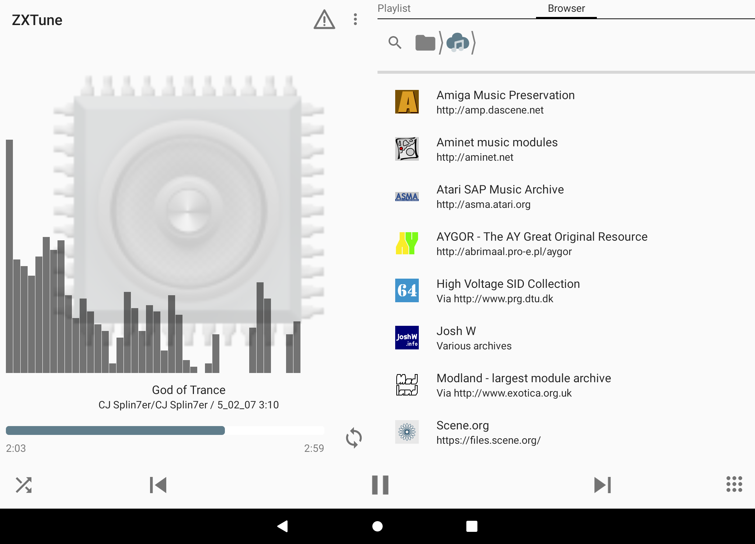Seek within the playback progress bar

tap(165, 430)
